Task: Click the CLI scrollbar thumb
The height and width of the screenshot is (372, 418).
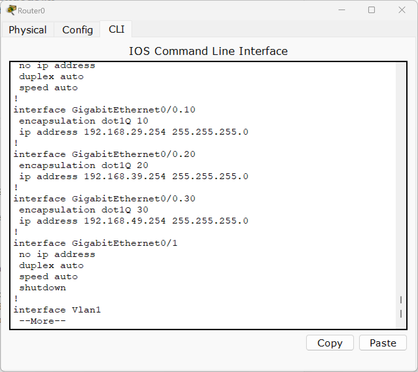Action: pos(401,307)
